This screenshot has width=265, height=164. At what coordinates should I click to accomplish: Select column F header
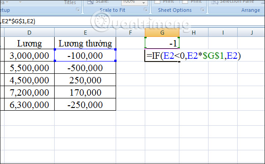[x=130, y=32]
